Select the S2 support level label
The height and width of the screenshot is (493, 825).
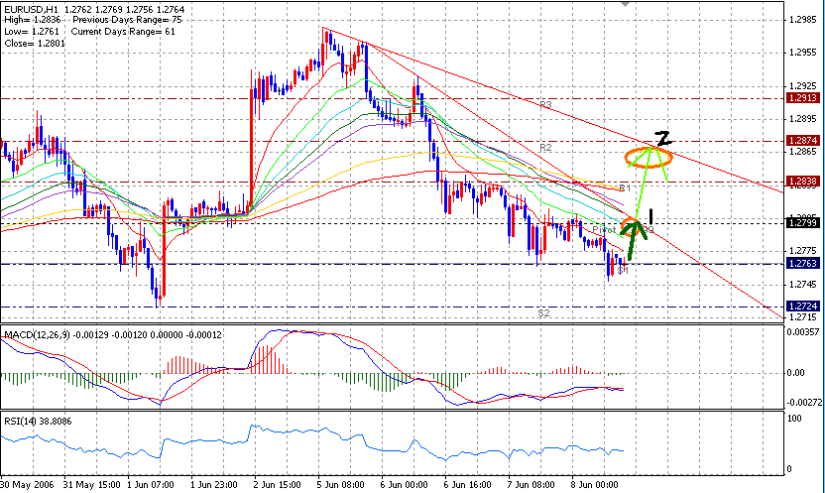point(544,313)
